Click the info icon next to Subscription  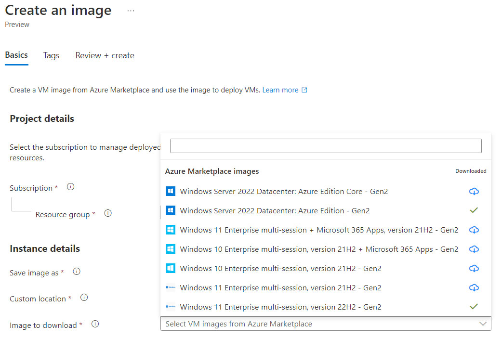tap(70, 186)
